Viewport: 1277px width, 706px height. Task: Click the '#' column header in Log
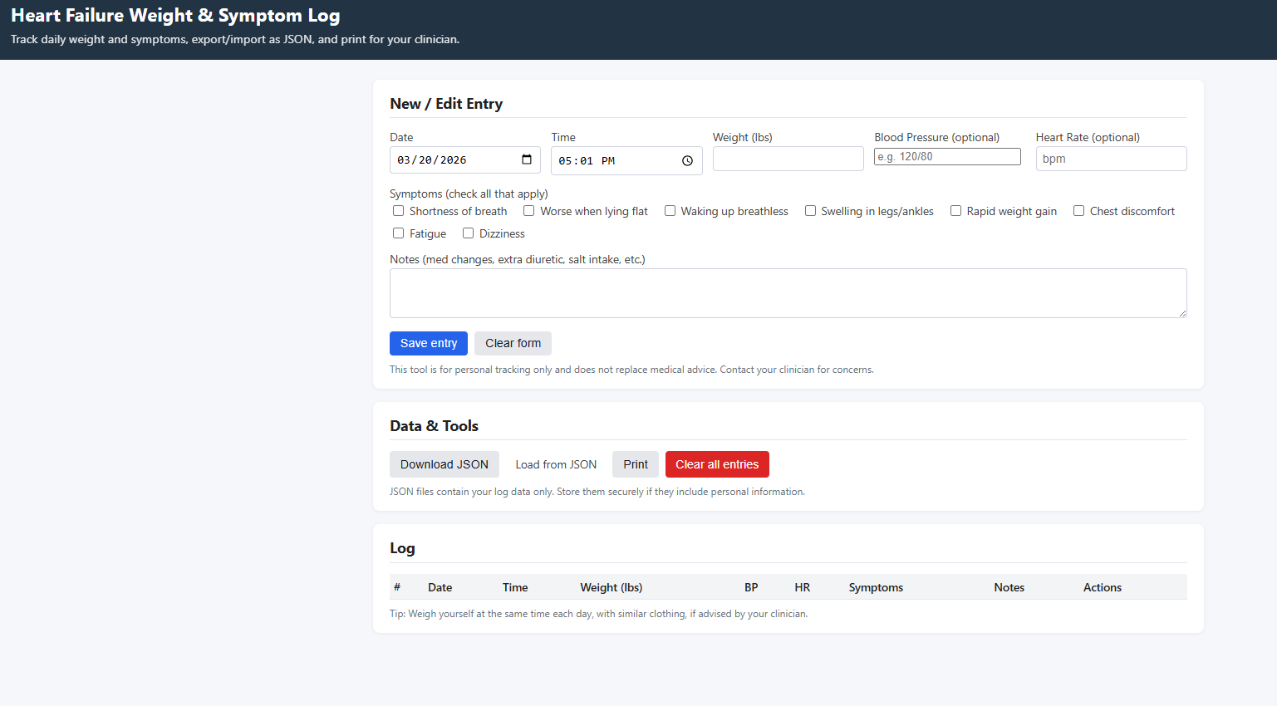click(x=397, y=587)
